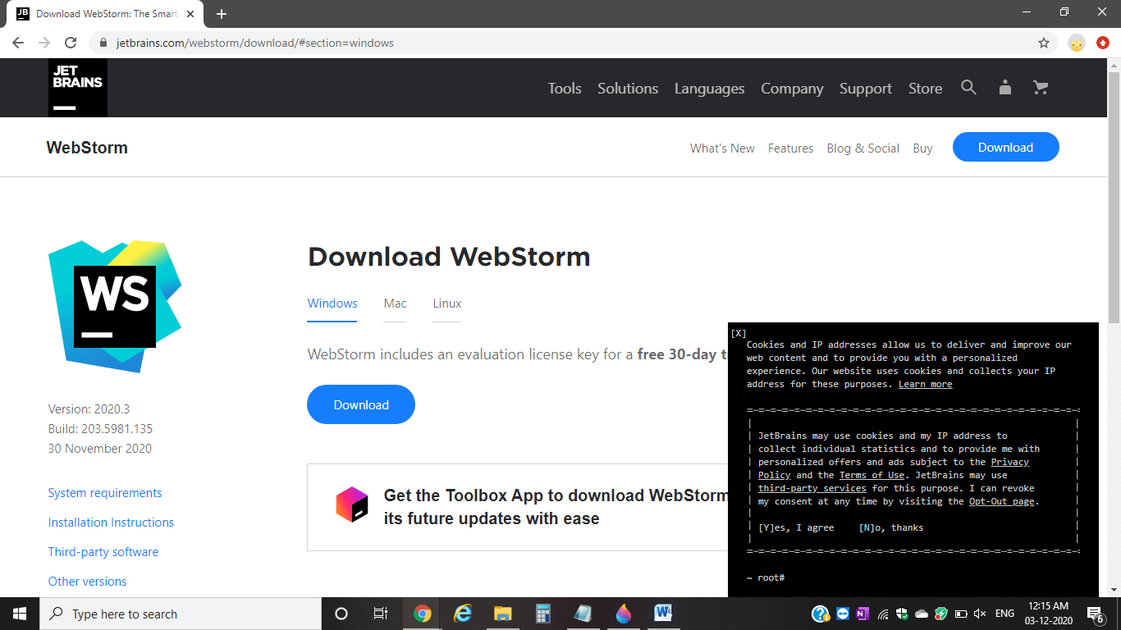Open the notification center icon
Screen dimensions: 1121x630
pyautogui.click(x=1096, y=614)
